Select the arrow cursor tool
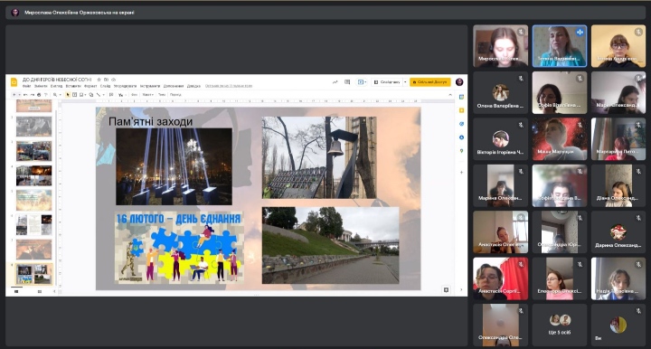The image size is (651, 349). pos(68,95)
